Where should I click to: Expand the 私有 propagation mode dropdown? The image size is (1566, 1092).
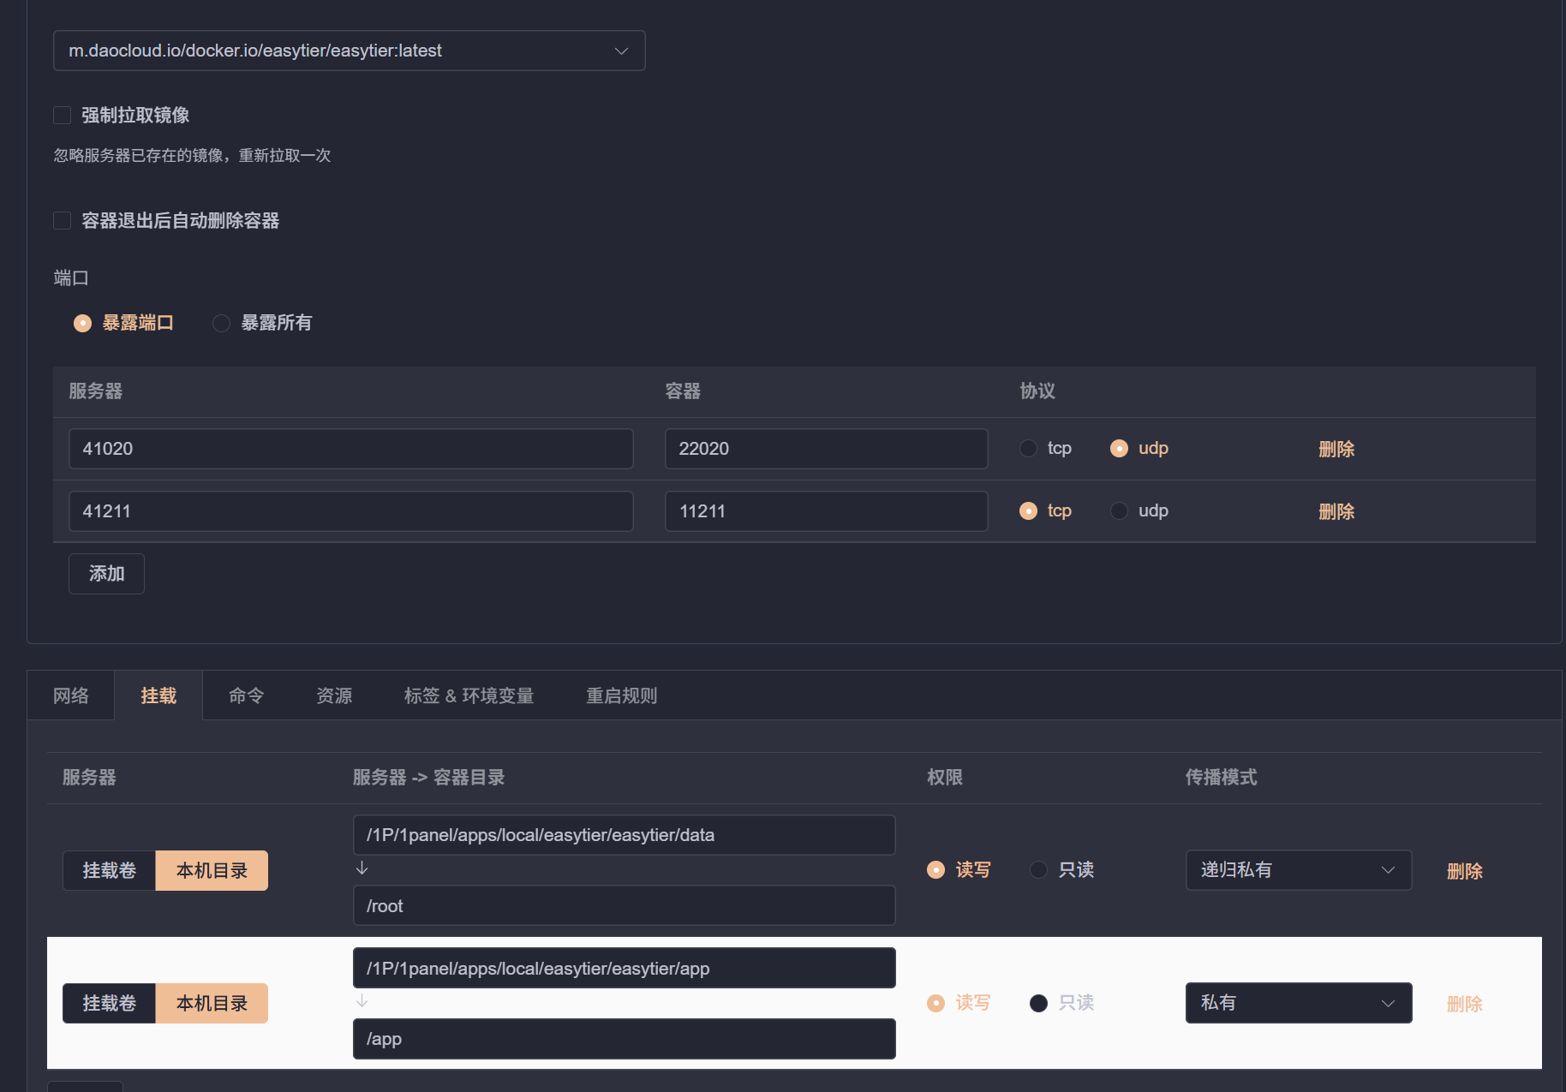[1298, 1003]
